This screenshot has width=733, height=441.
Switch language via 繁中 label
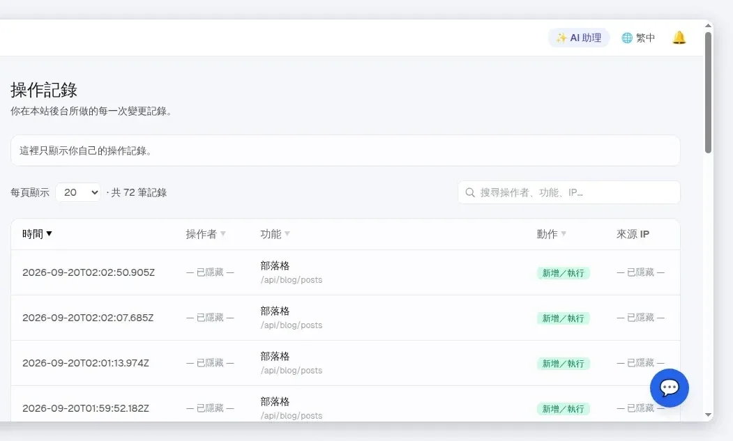tap(645, 38)
